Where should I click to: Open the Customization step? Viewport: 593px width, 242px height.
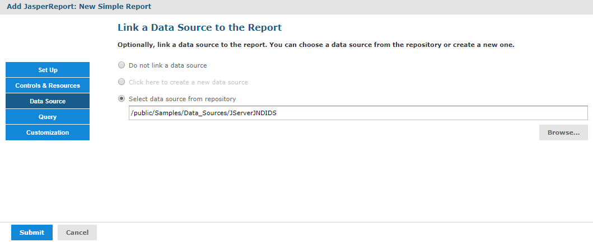tap(48, 132)
